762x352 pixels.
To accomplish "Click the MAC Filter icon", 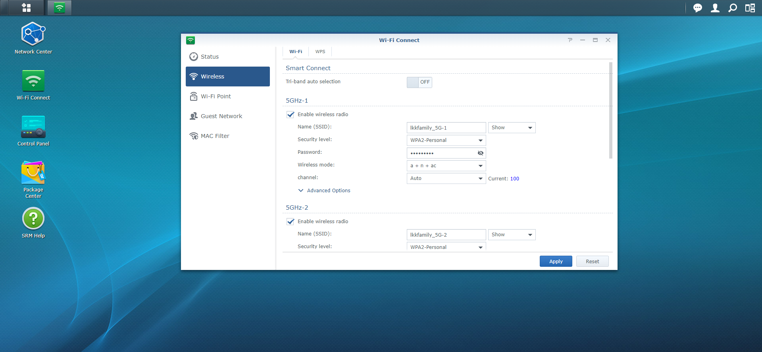I will pos(194,136).
